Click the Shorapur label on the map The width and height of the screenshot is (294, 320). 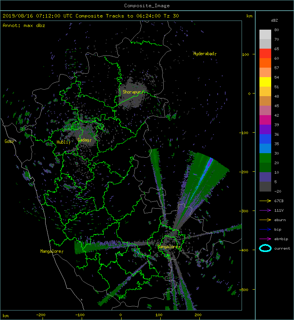click(x=131, y=92)
